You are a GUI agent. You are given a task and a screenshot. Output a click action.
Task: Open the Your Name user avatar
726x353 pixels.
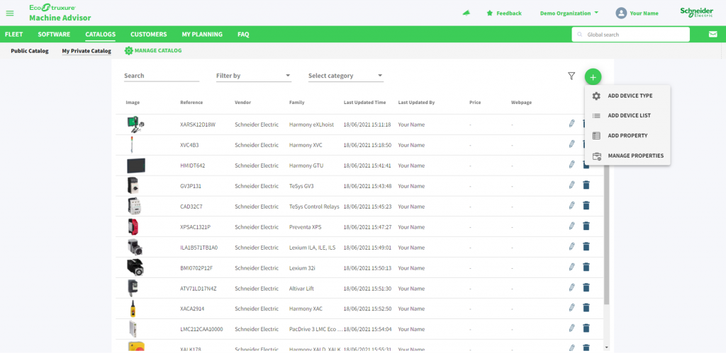point(621,13)
